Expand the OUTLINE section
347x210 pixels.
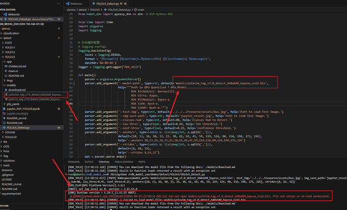[x=5, y=205]
